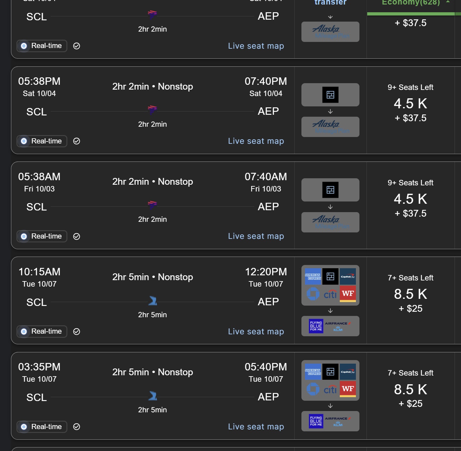Click the transfer column header
Image resolution: width=461 pixels, height=451 pixels.
pos(330,3)
